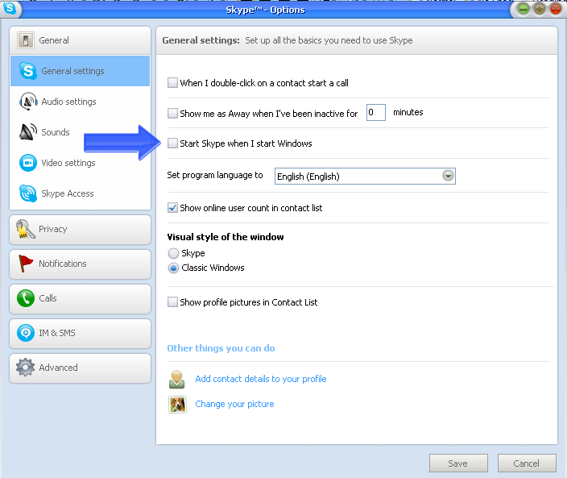The image size is (567, 478).
Task: Expand the Privacy section
Action: tap(80, 230)
